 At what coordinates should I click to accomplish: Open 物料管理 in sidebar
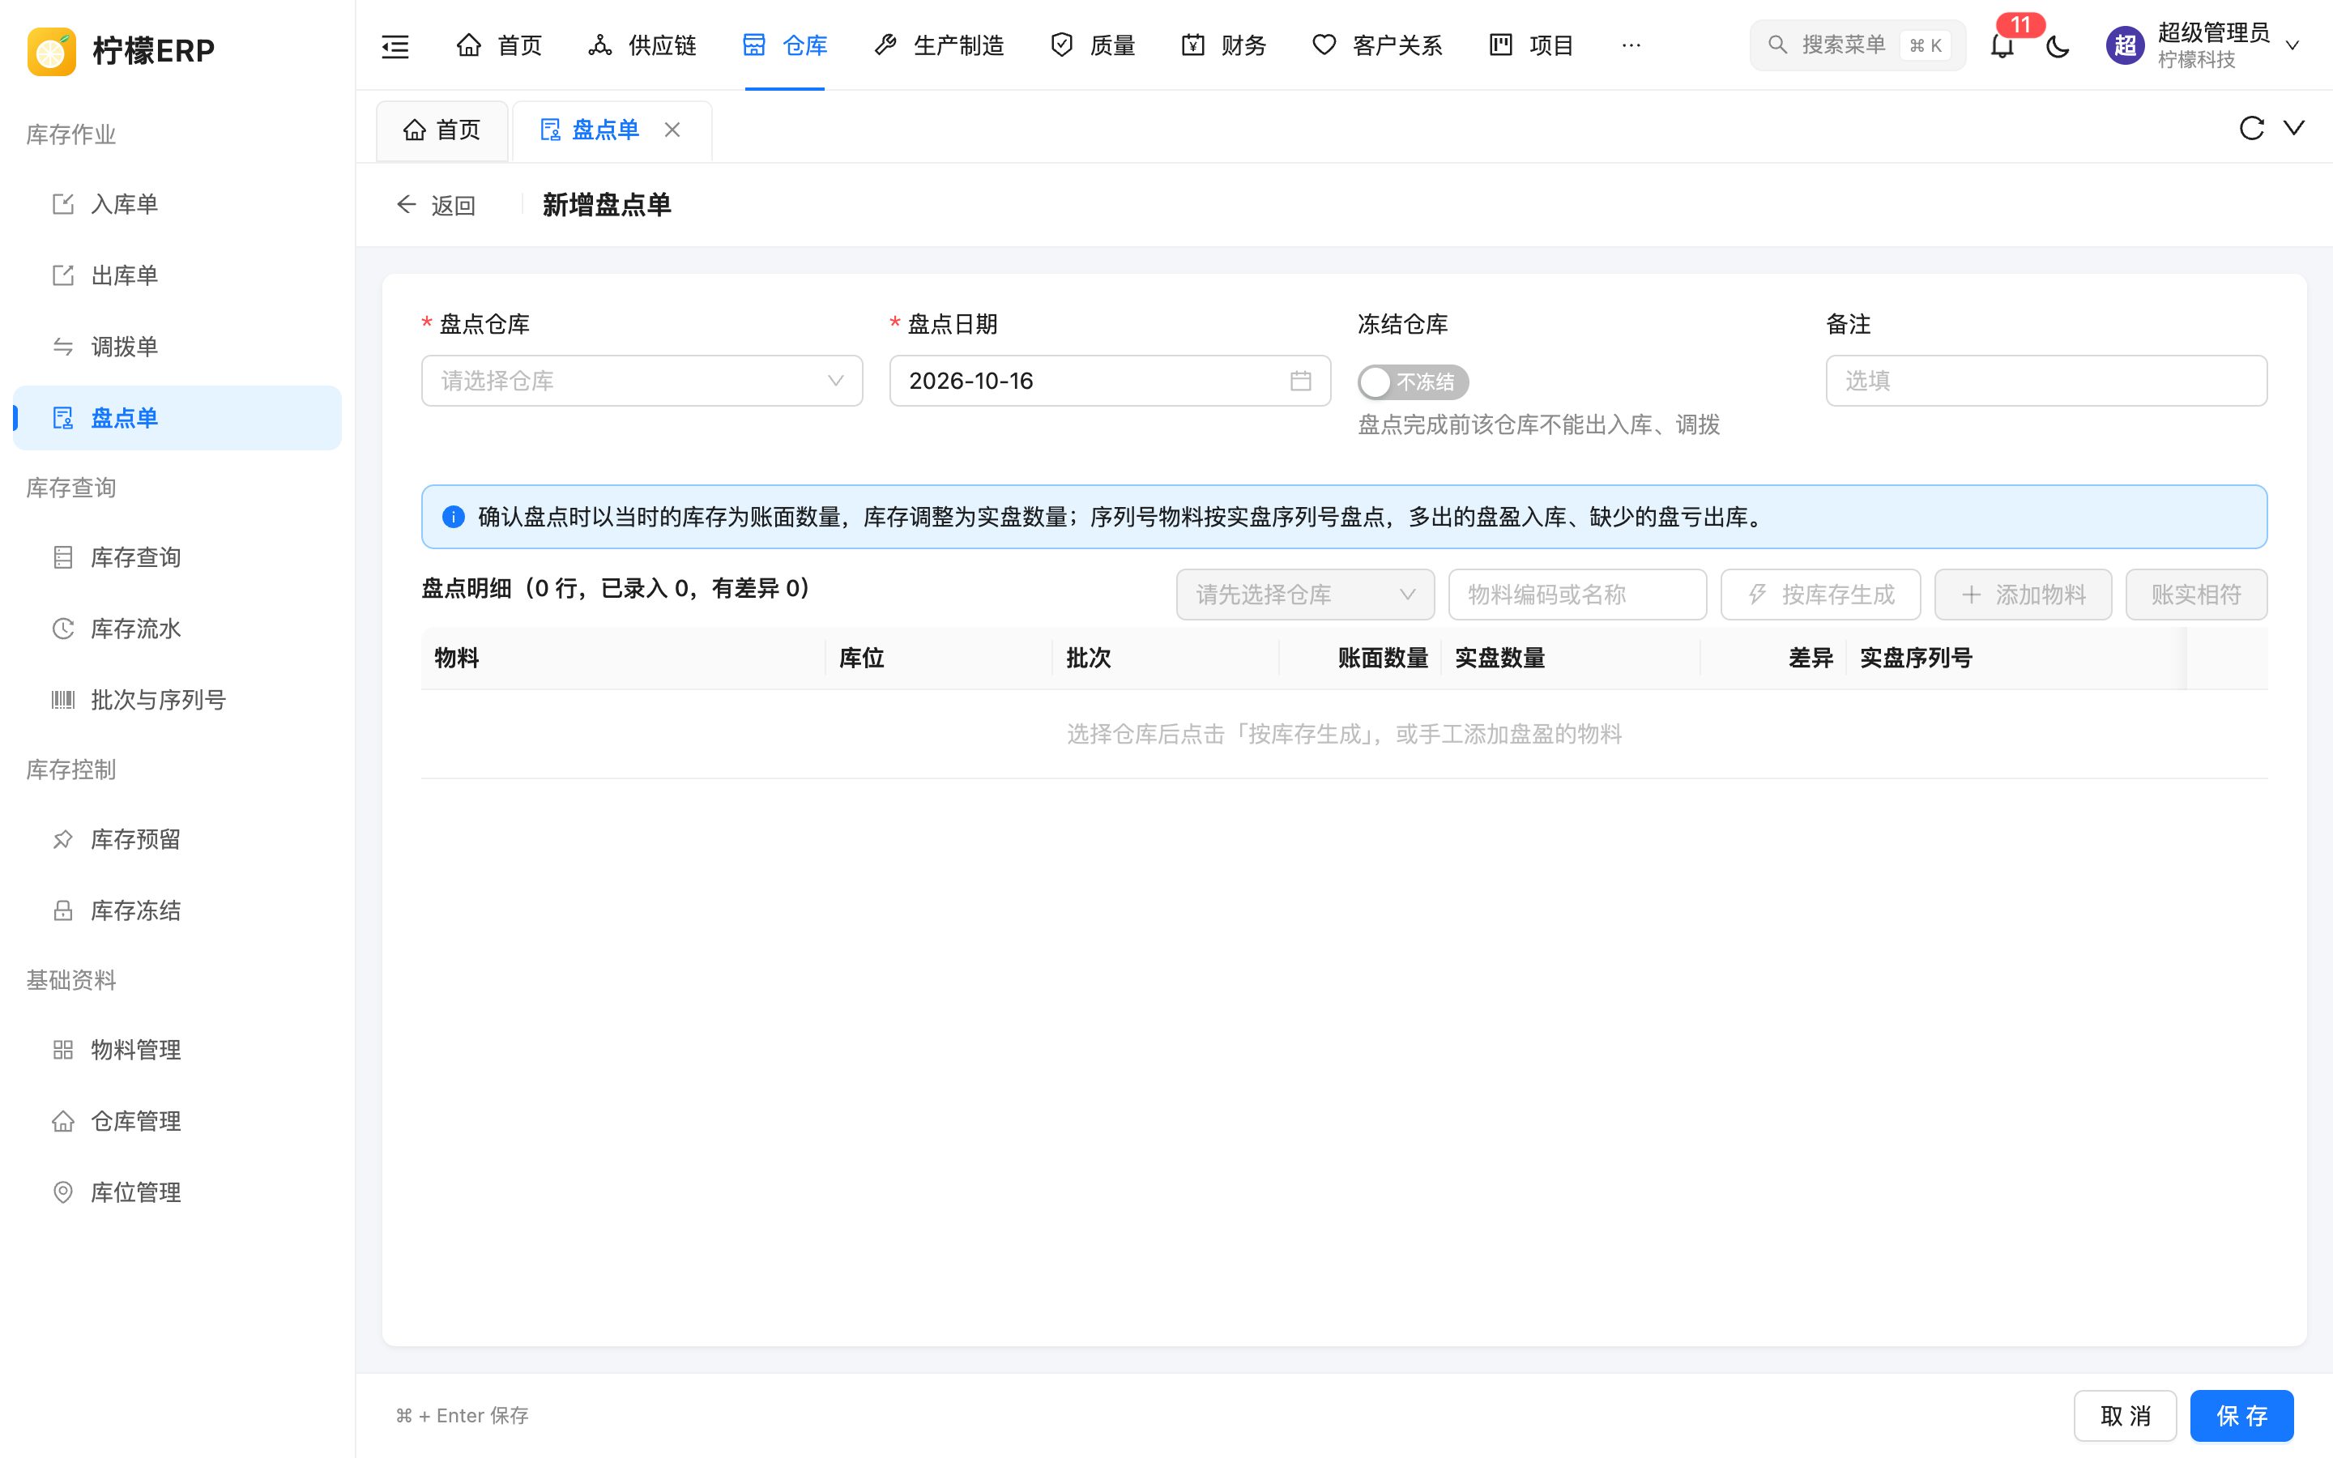tap(177, 1050)
